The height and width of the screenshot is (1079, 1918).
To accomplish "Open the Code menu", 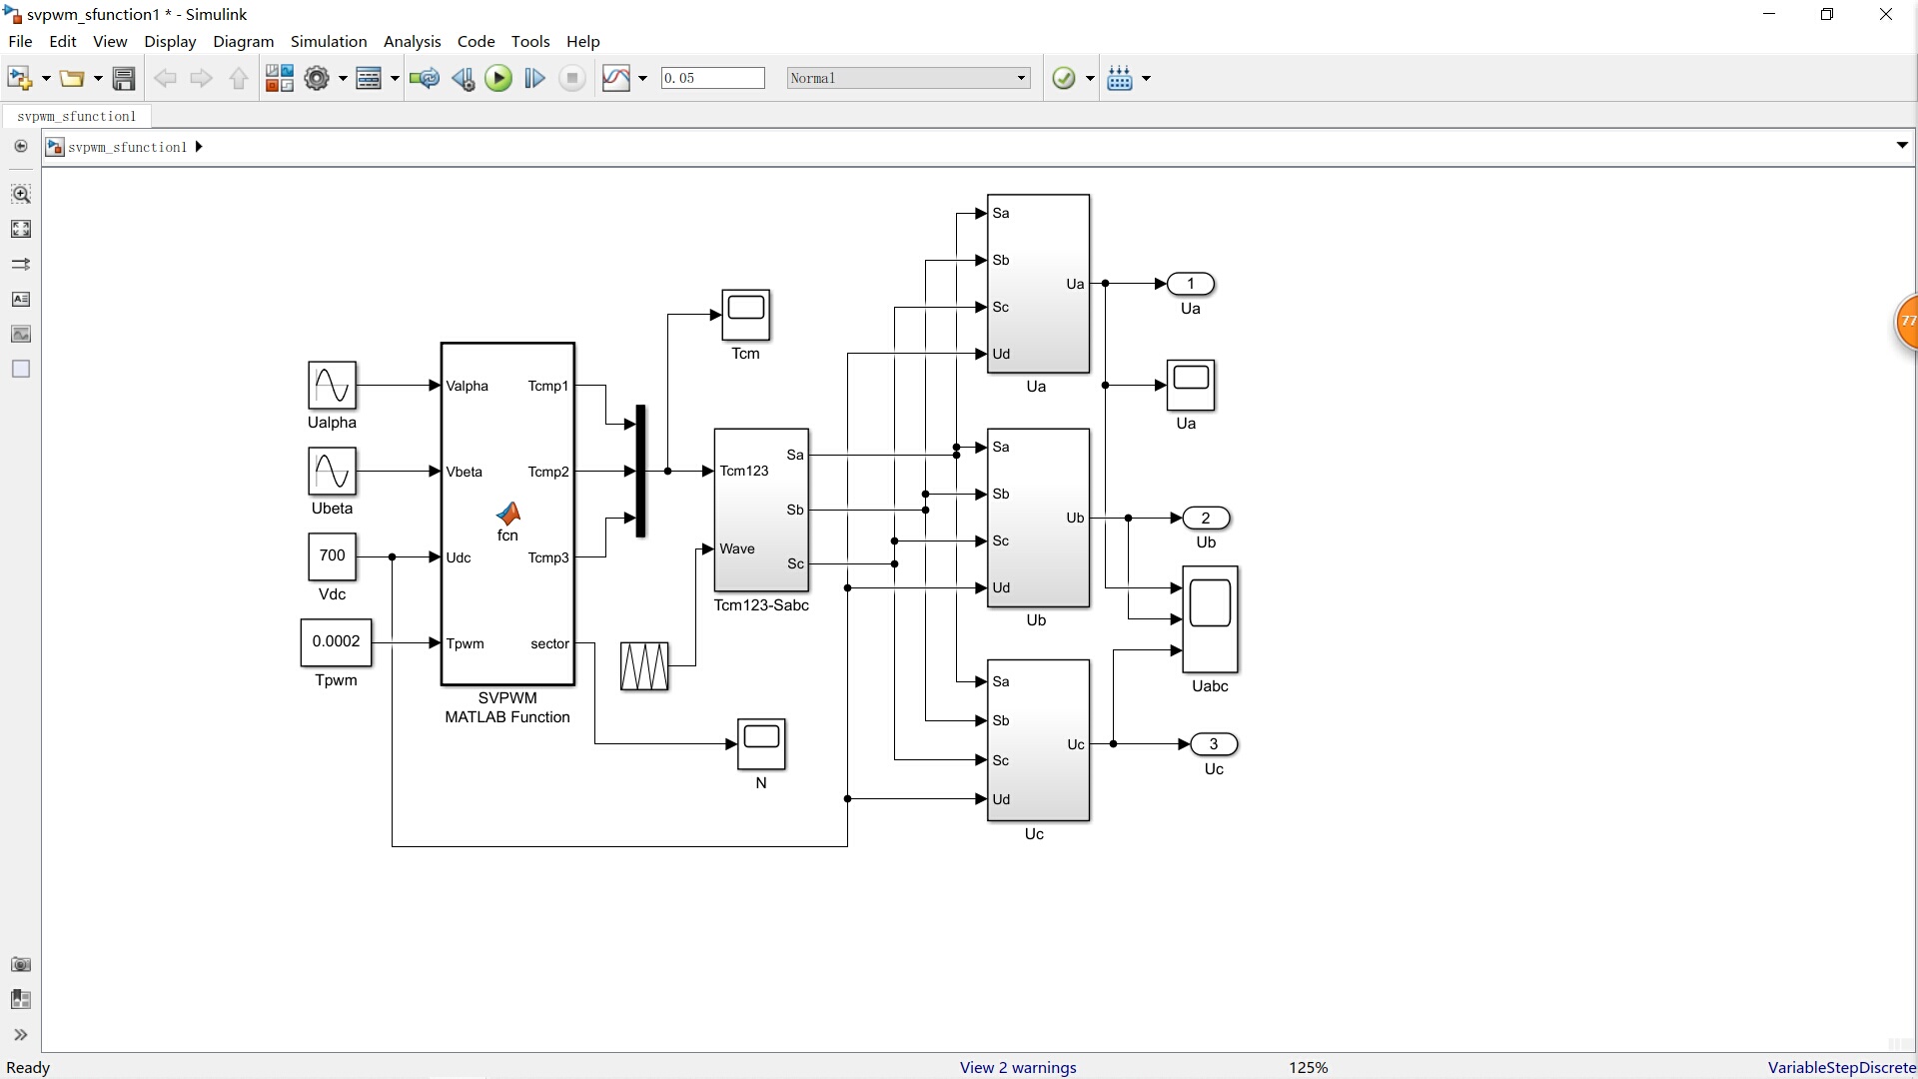I will click(477, 41).
